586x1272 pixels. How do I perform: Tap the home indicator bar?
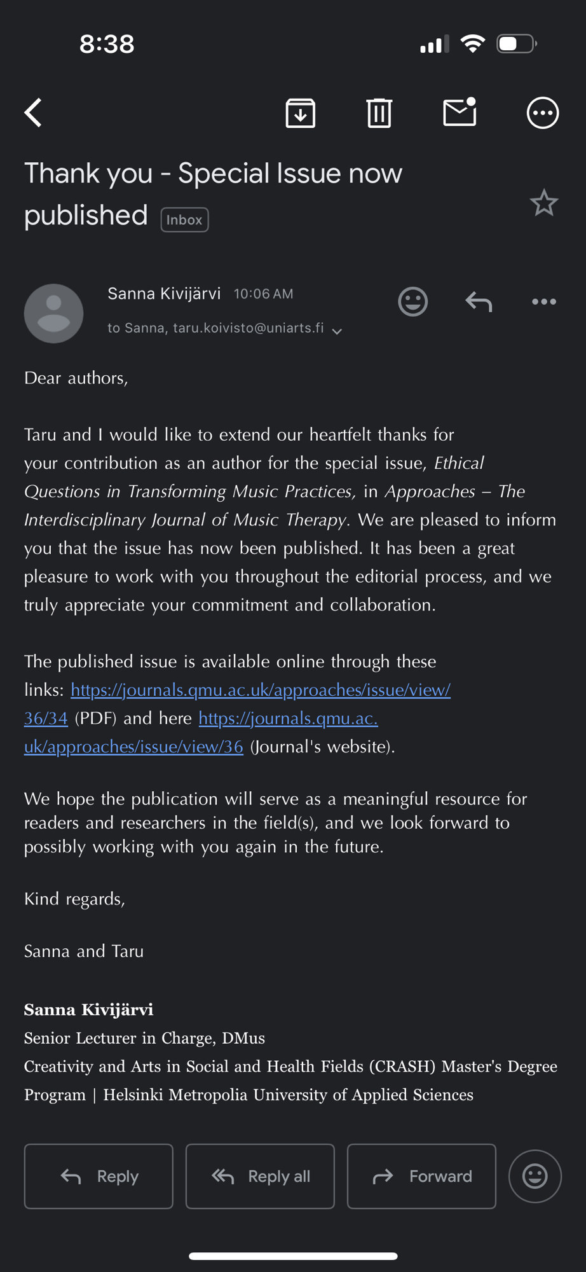[x=293, y=1256]
